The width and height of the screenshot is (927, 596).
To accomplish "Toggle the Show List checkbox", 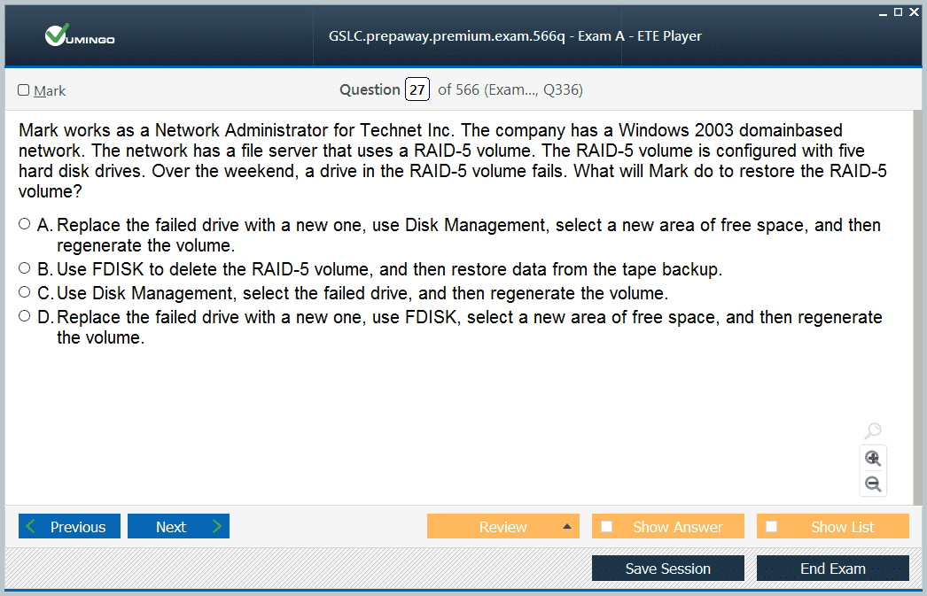I will pos(772,526).
